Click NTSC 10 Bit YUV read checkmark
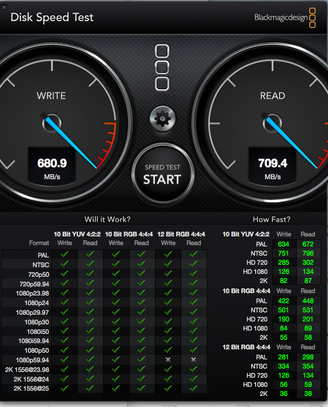 coord(90,264)
